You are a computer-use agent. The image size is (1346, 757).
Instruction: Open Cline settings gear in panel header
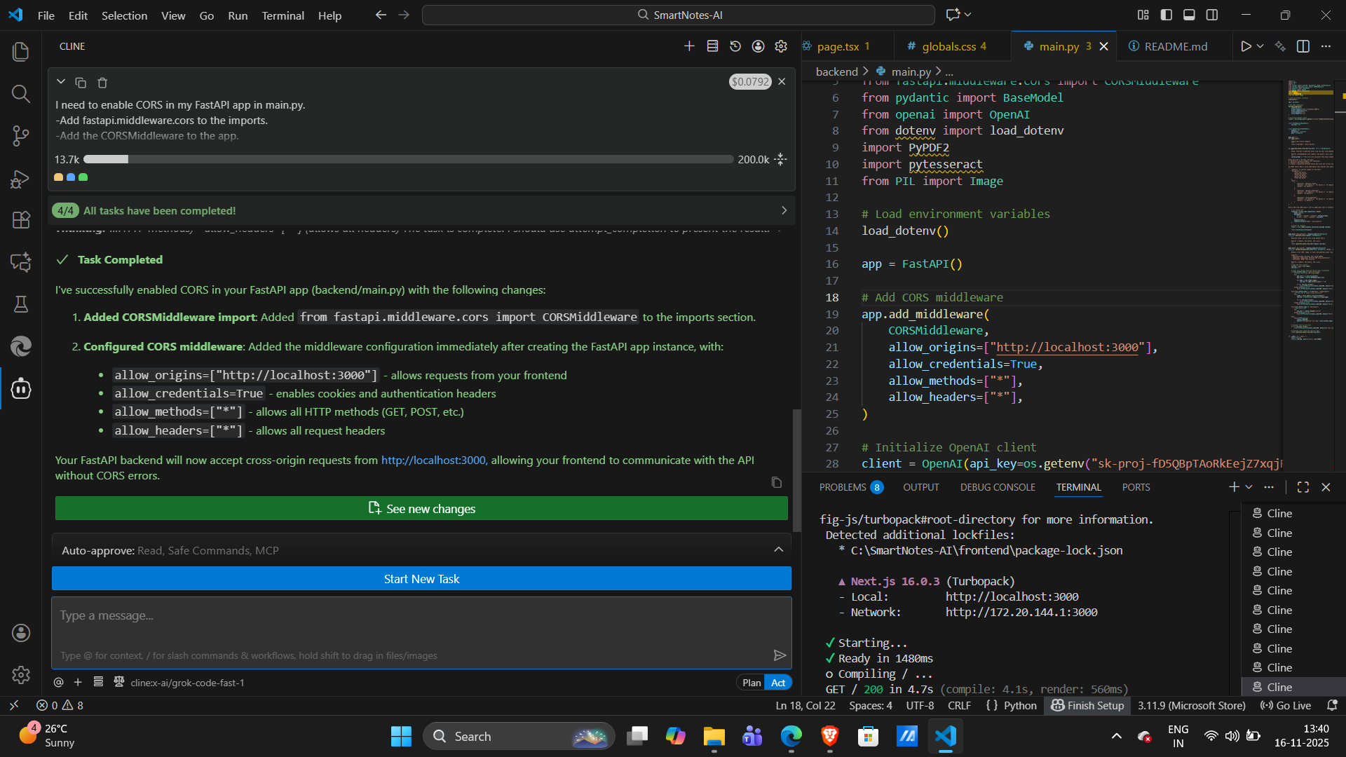coord(781,46)
